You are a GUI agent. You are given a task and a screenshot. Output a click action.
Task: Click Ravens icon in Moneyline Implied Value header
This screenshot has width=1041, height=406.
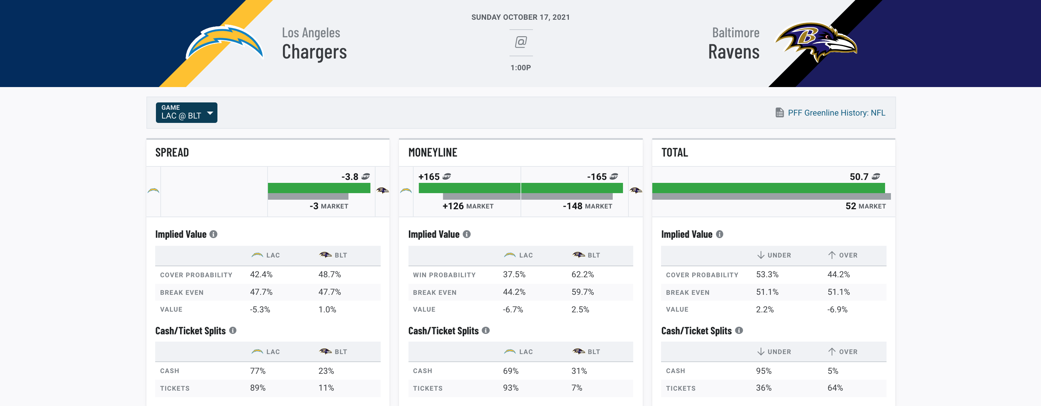tap(578, 255)
